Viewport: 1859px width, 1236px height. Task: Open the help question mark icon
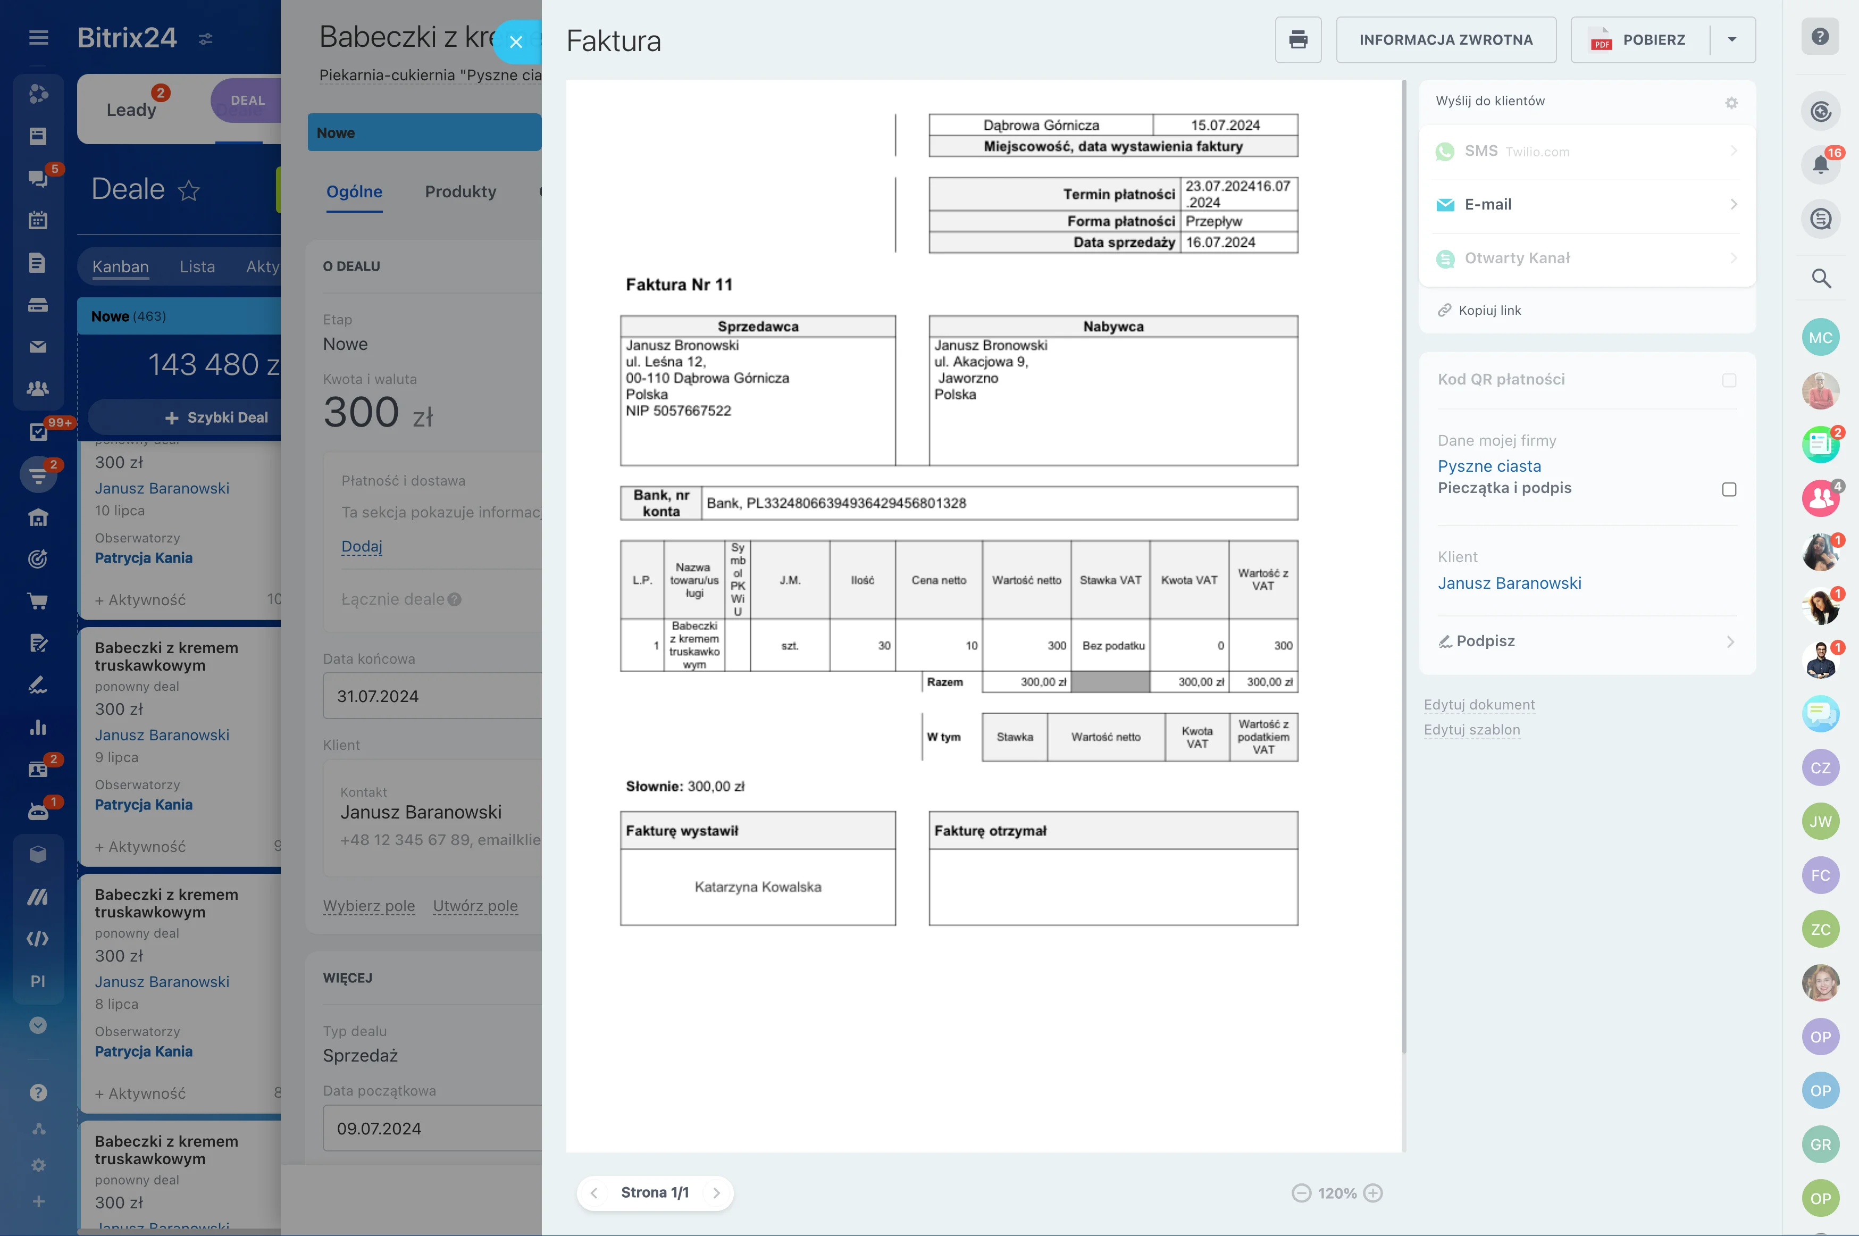pos(1819,36)
